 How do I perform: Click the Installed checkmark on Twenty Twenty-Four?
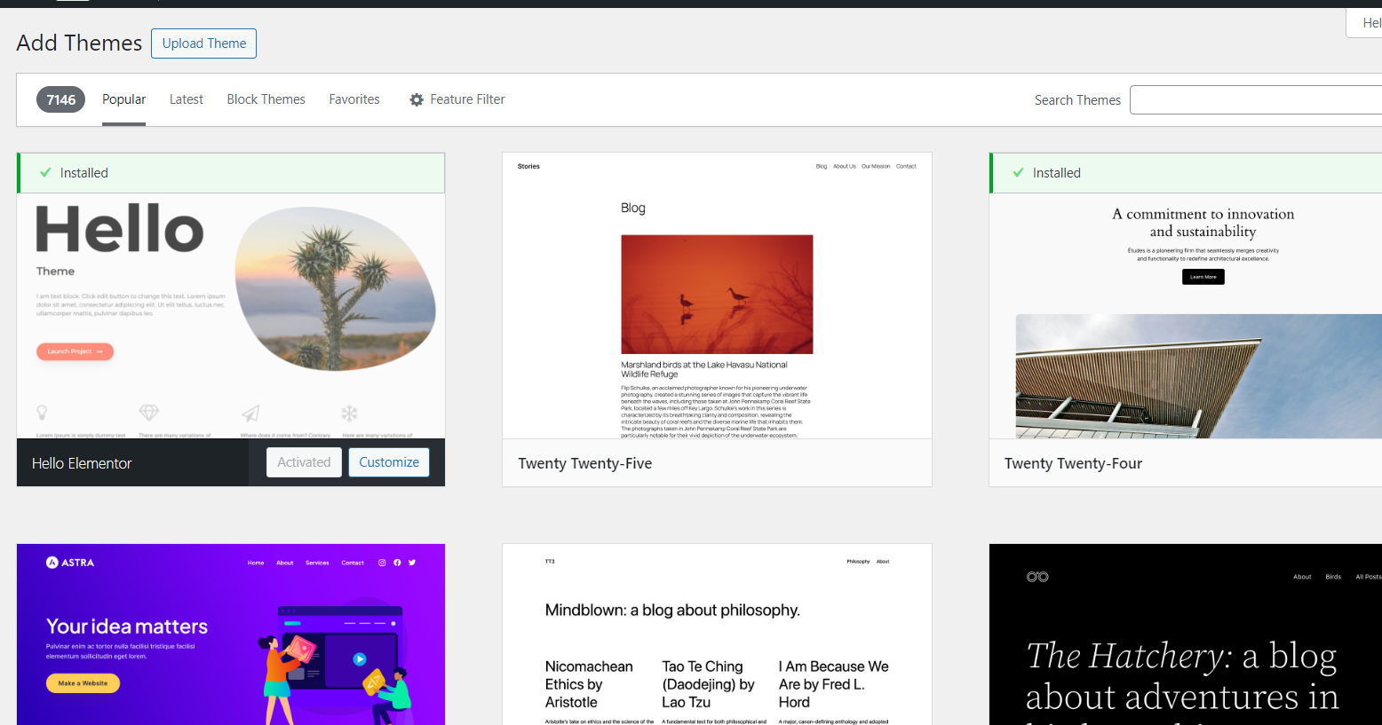(1018, 173)
